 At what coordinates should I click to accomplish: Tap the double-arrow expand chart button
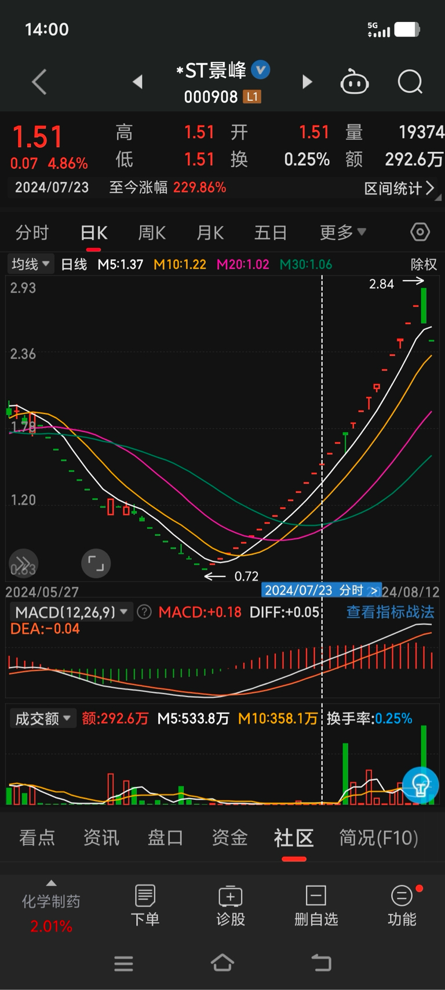[23, 563]
